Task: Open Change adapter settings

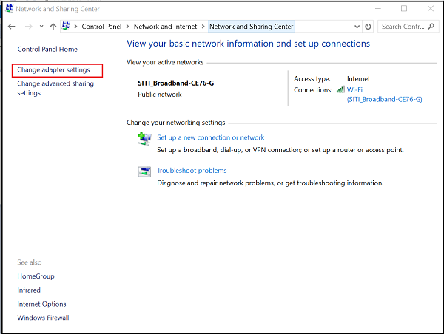Action: pyautogui.click(x=53, y=70)
